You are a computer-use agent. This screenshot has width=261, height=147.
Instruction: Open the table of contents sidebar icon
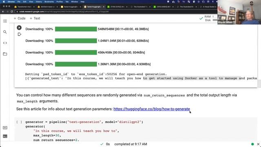5,21
